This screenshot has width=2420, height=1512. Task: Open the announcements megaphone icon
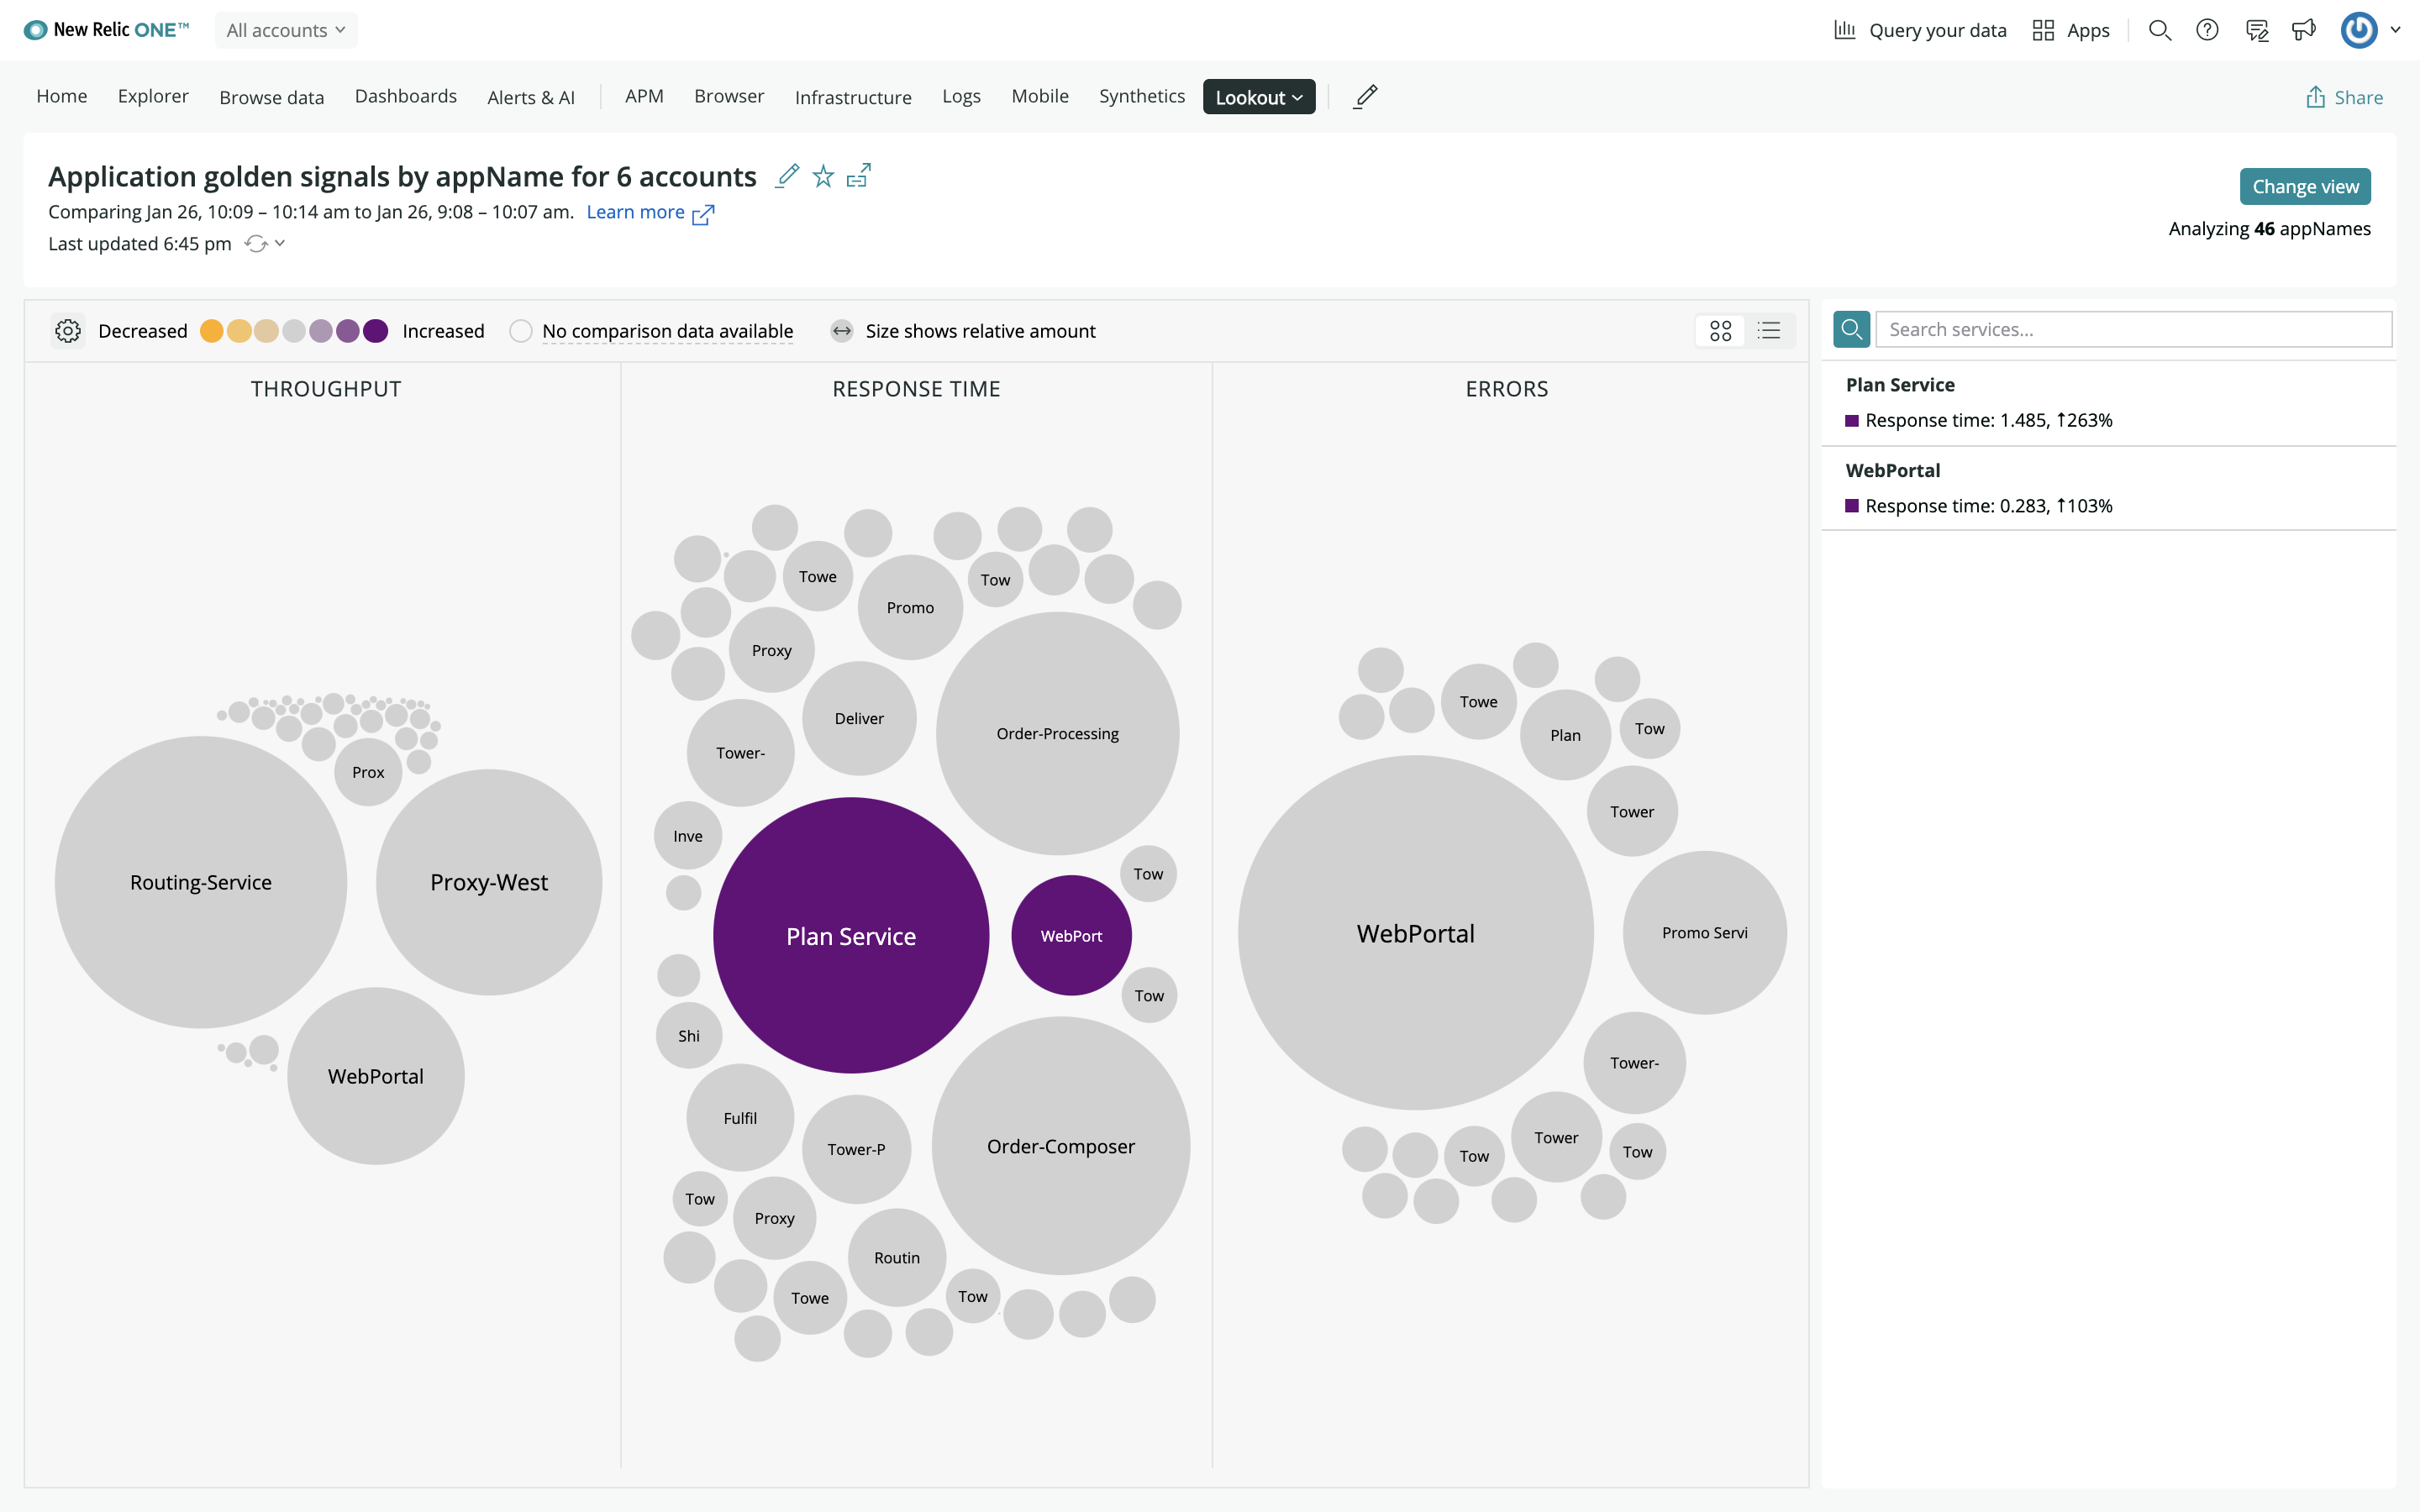coord(2304,30)
